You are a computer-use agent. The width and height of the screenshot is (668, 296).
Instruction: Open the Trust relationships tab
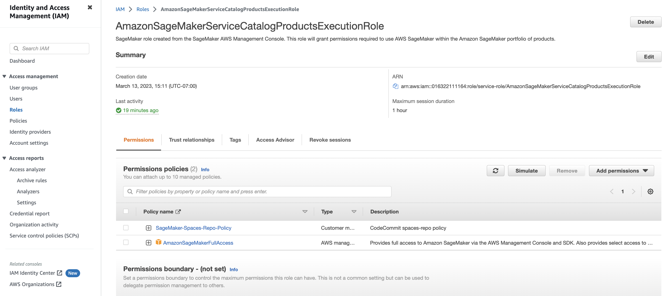point(192,140)
